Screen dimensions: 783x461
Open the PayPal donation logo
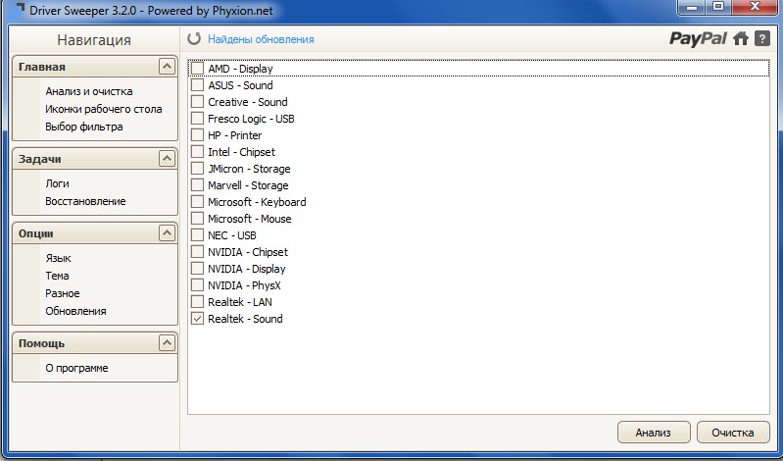[698, 38]
